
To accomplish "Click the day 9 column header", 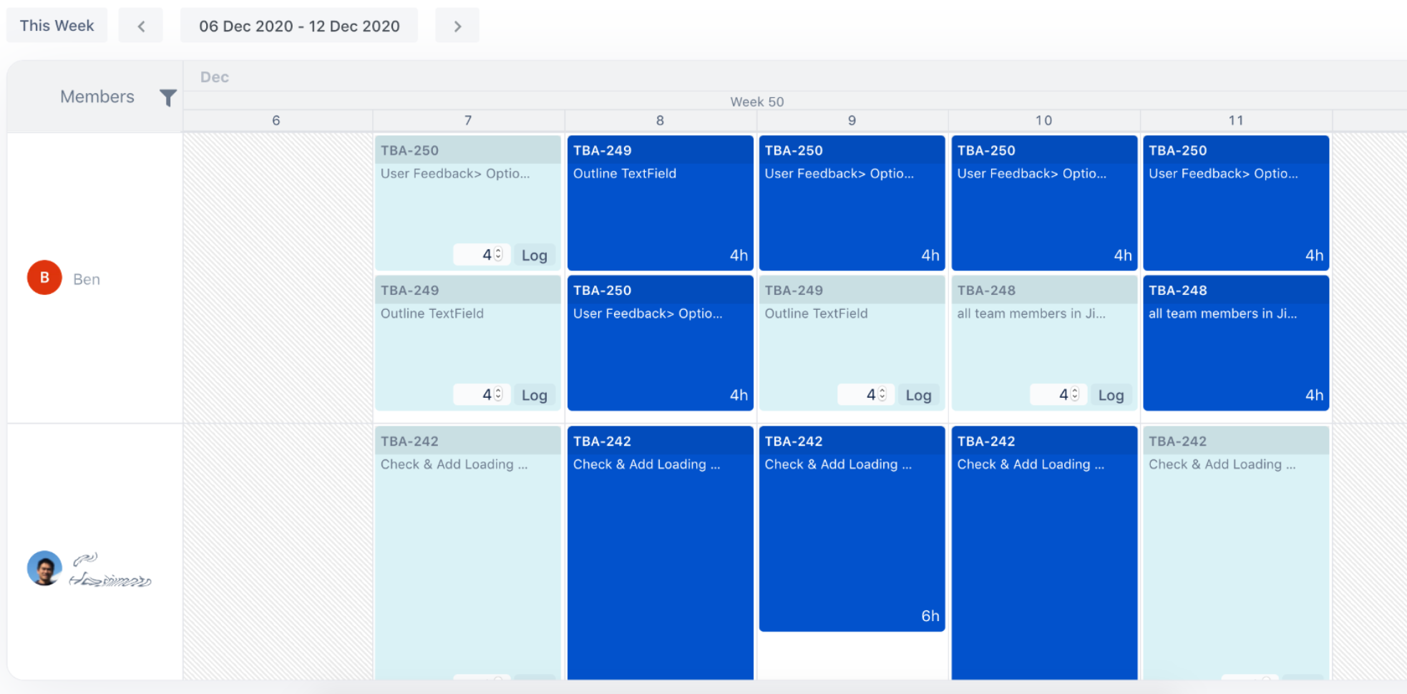I will (x=852, y=120).
